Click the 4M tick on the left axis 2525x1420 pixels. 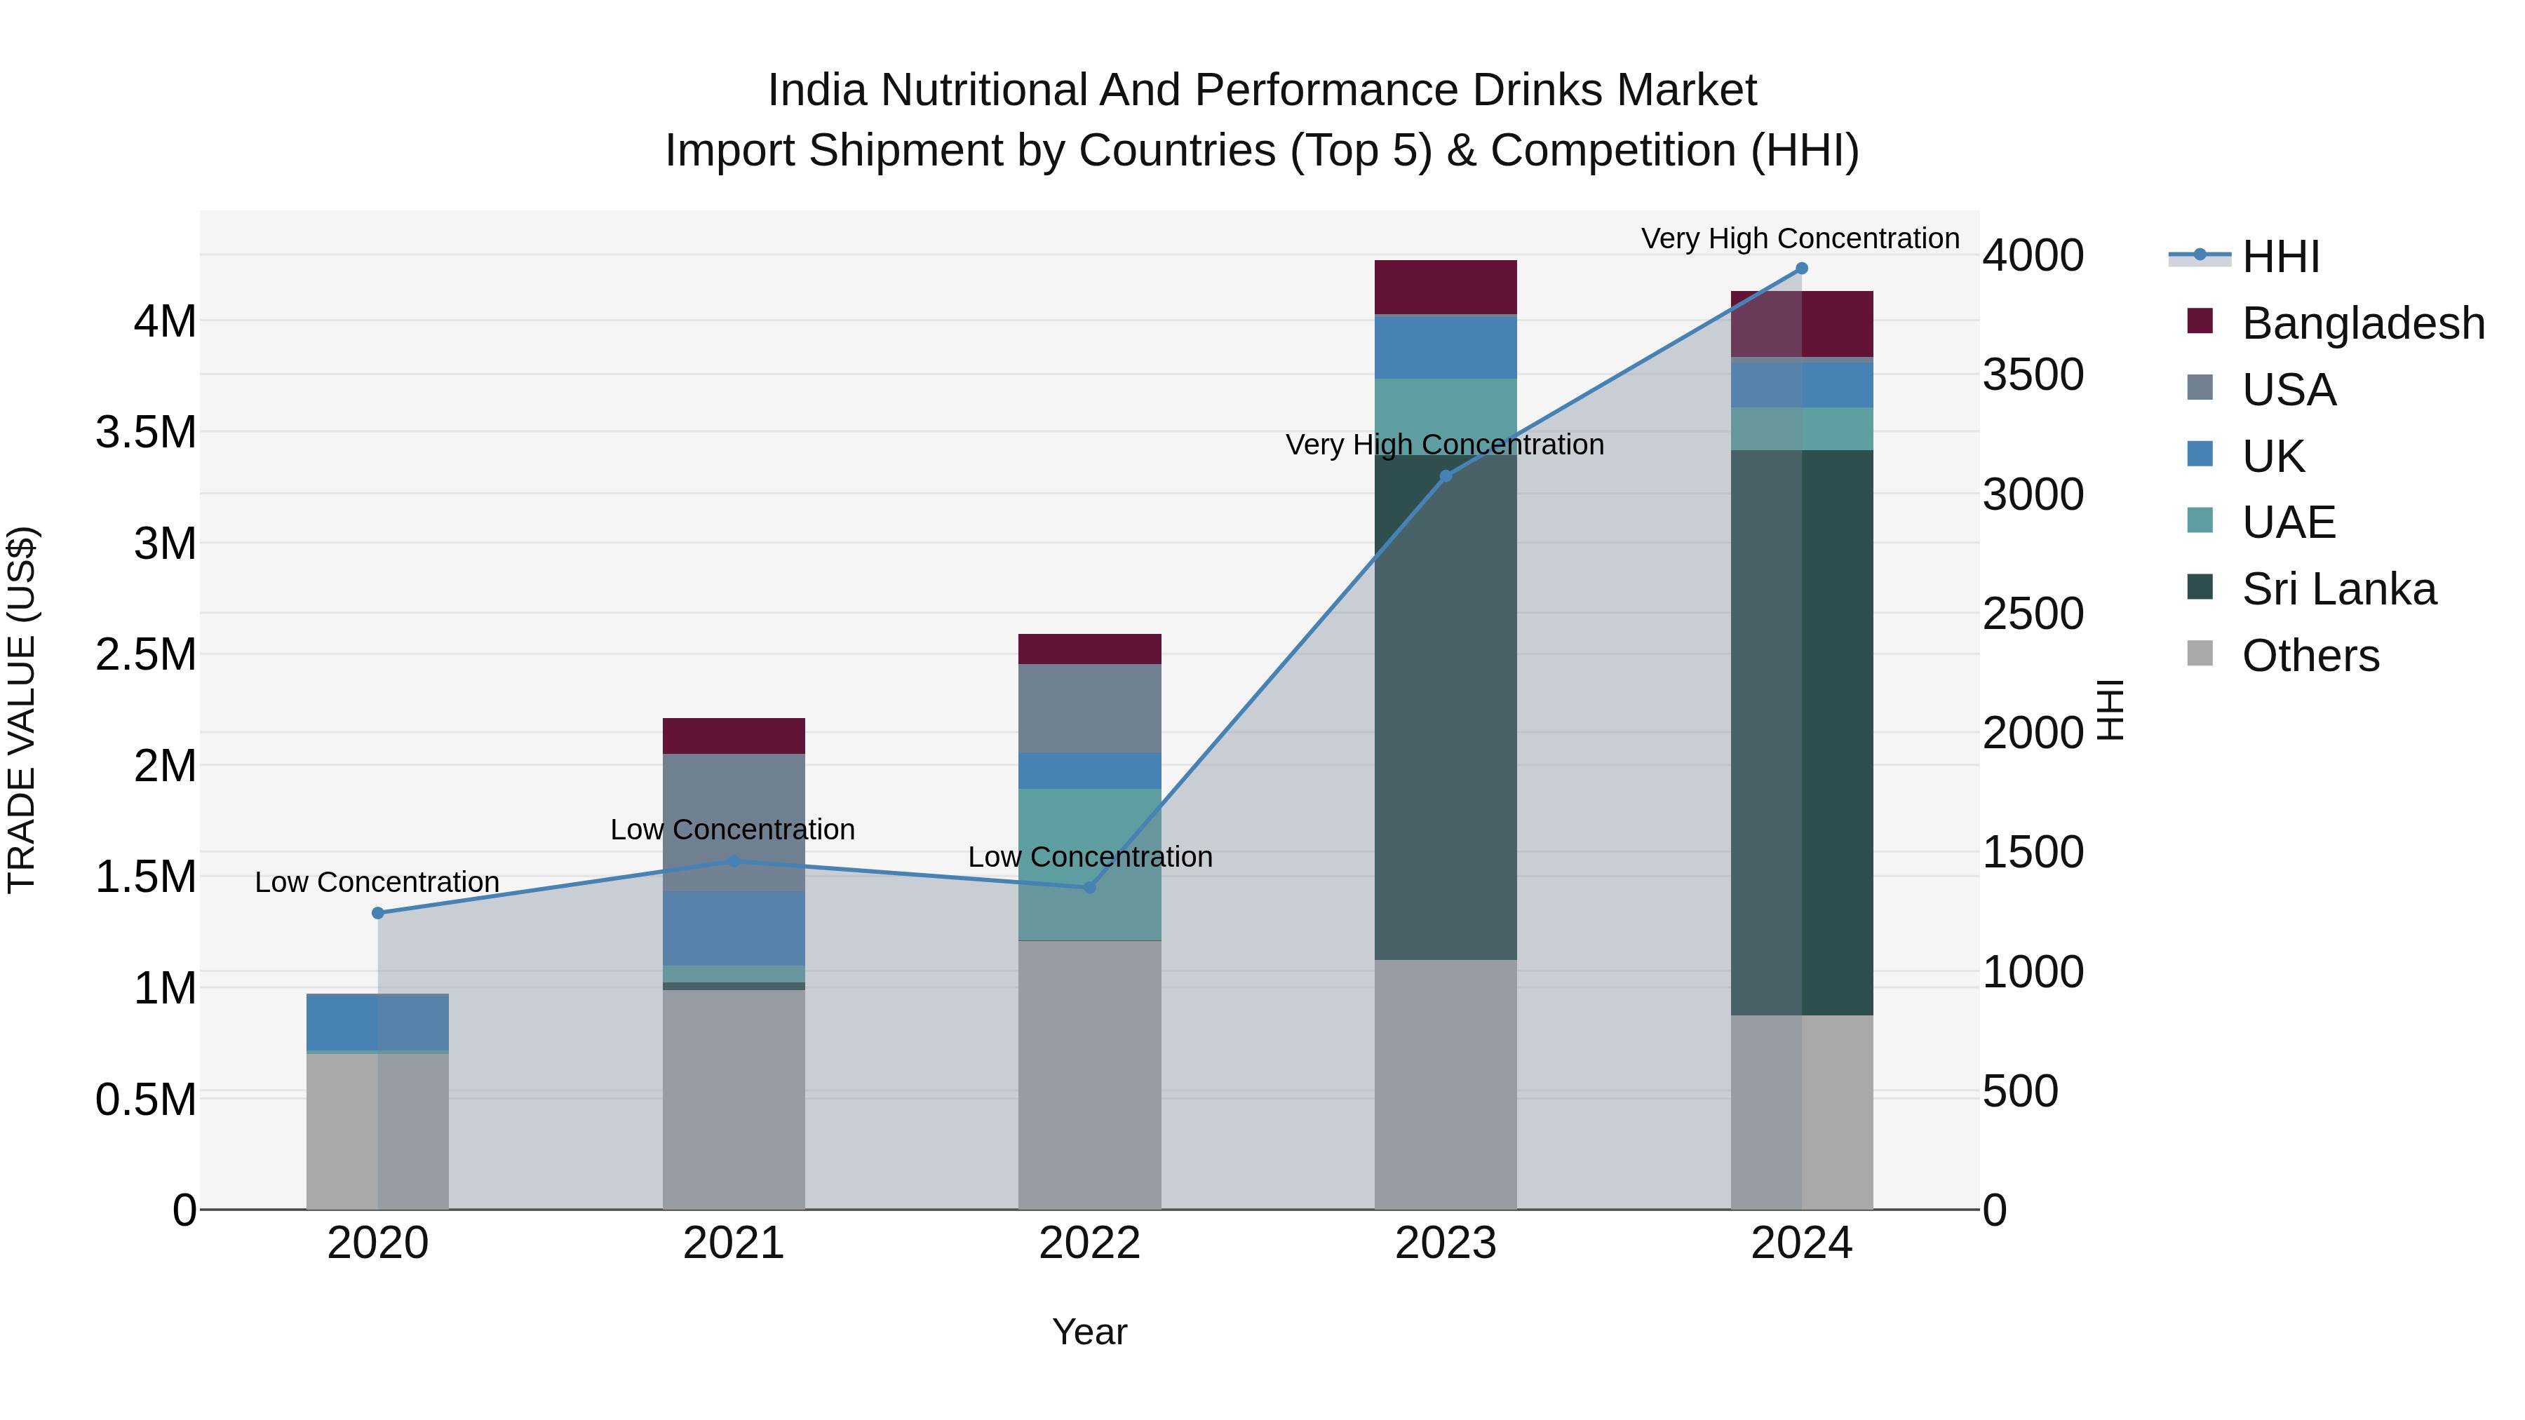point(166,320)
